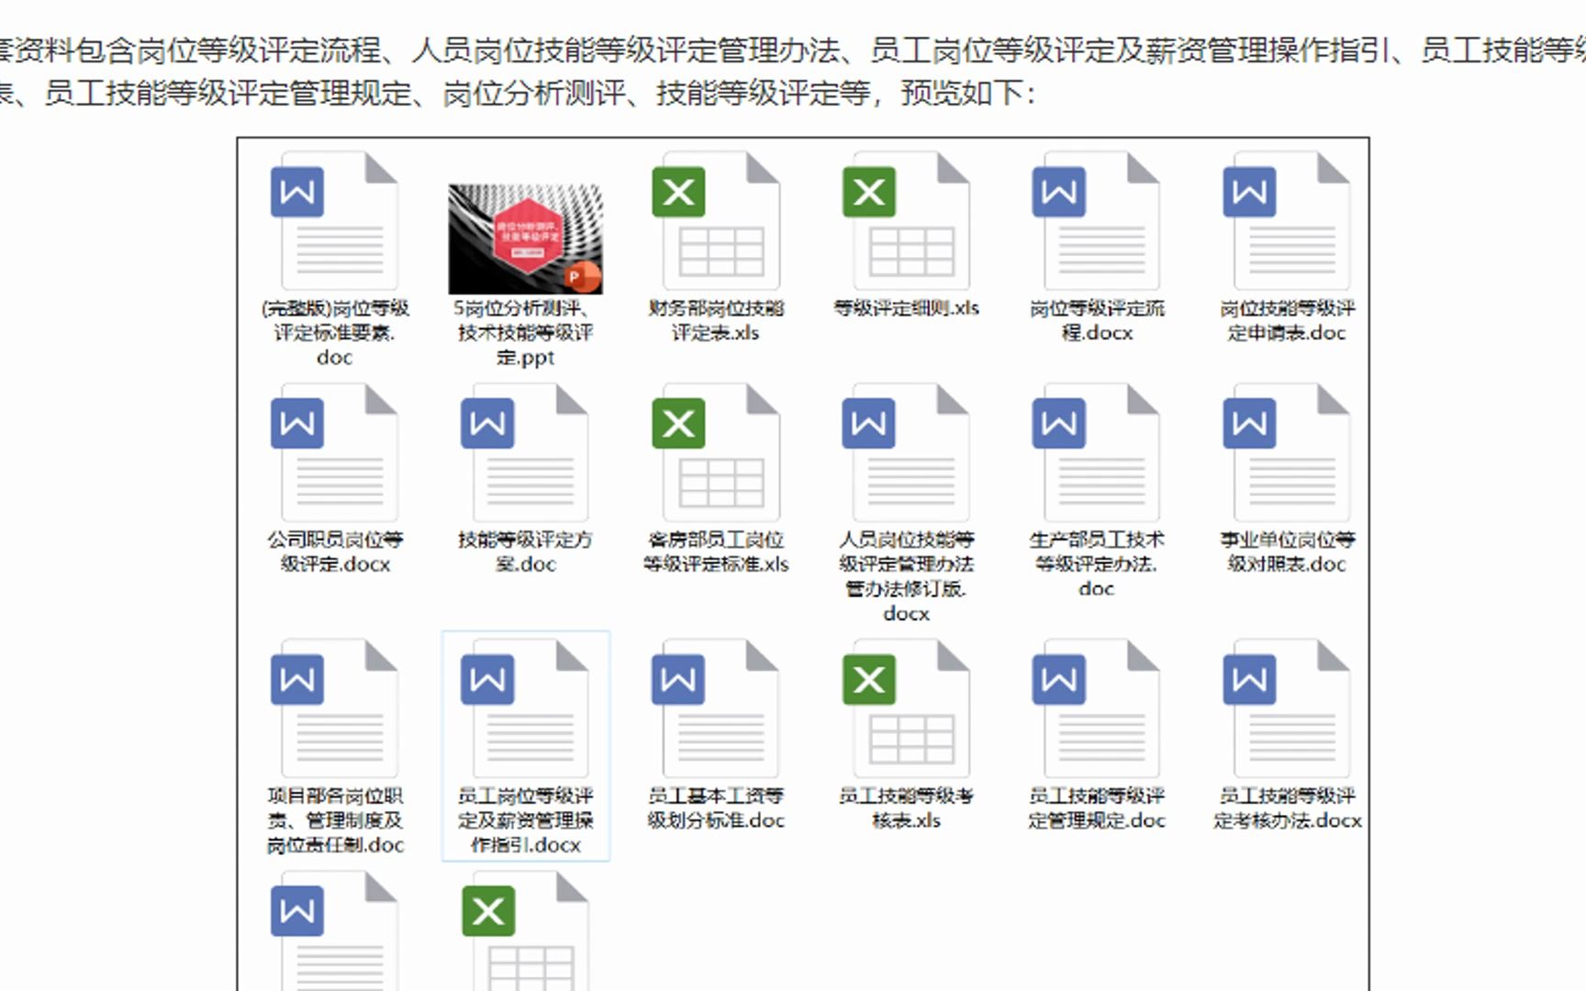Open the 员工技能等级评定管理规定.doc icon

coord(1097,708)
